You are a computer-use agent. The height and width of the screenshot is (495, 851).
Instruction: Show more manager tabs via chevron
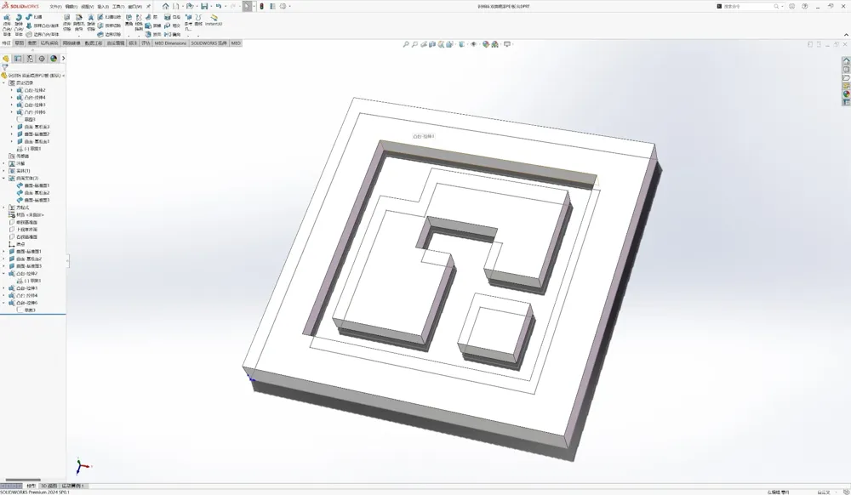tap(63, 58)
